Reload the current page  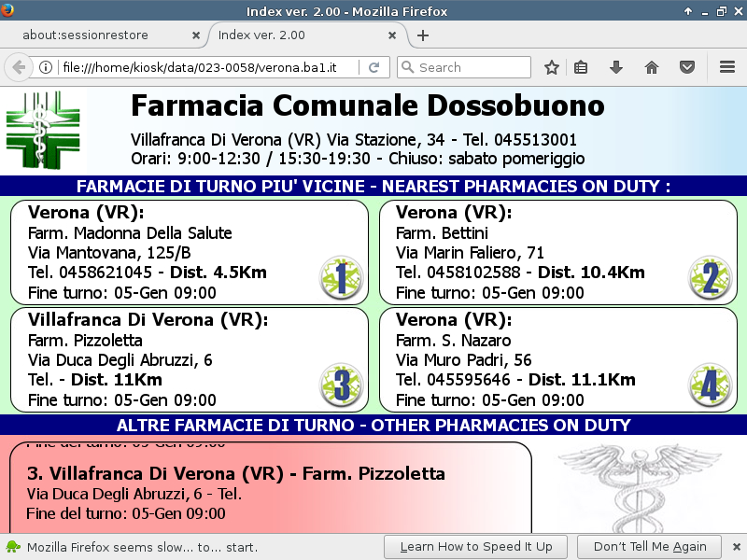373,67
